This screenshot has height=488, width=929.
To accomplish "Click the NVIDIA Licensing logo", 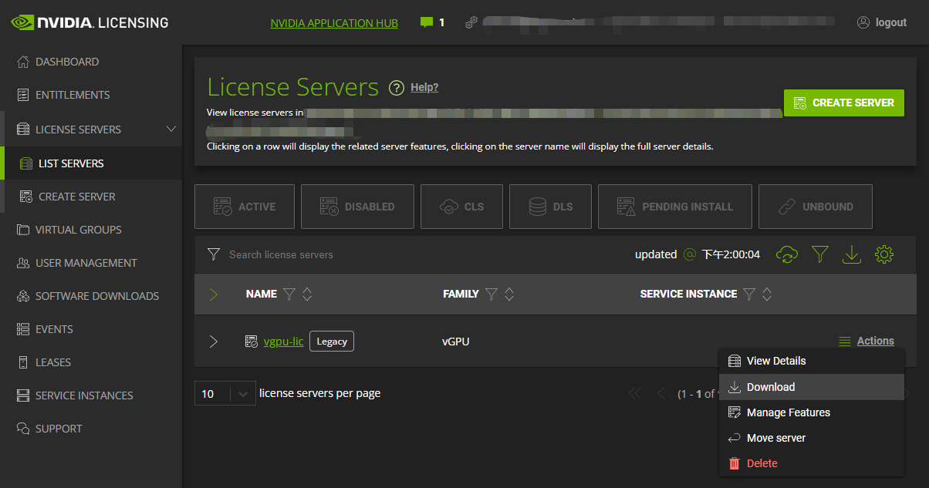I will coord(90,22).
